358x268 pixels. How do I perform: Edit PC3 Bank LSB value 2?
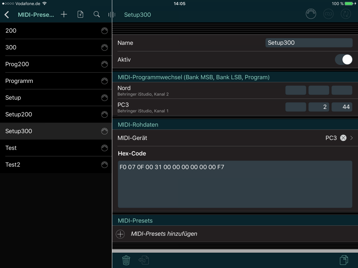pos(319,107)
